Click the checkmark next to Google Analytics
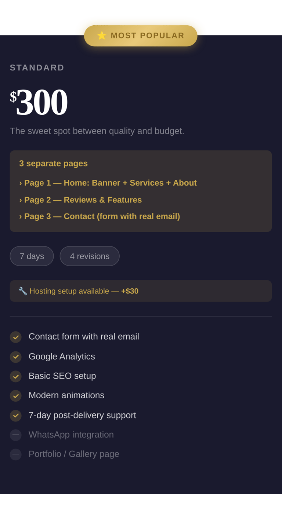 coord(16,357)
